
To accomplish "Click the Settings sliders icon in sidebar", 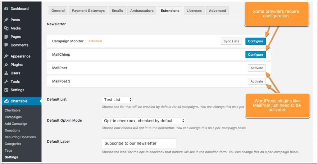I will [6, 90].
